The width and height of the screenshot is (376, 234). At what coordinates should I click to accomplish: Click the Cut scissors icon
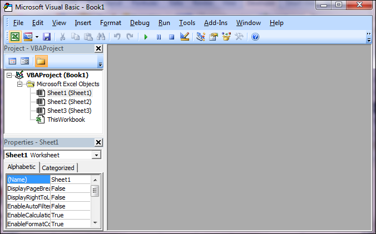[63, 37]
